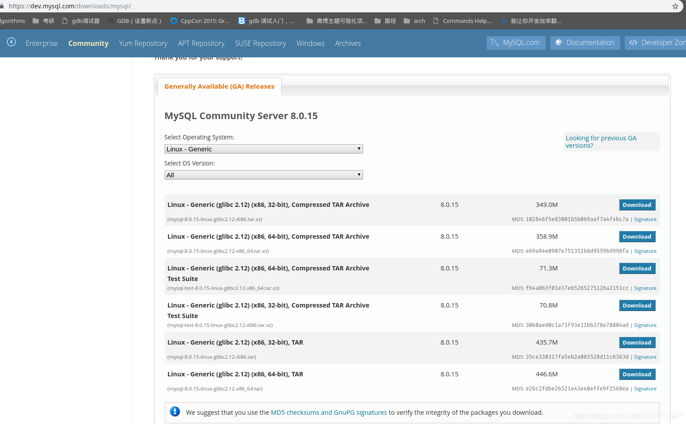Open the 能让你开发效率翻 bookmark
Viewport: 686px width, 424px height.
531,21
